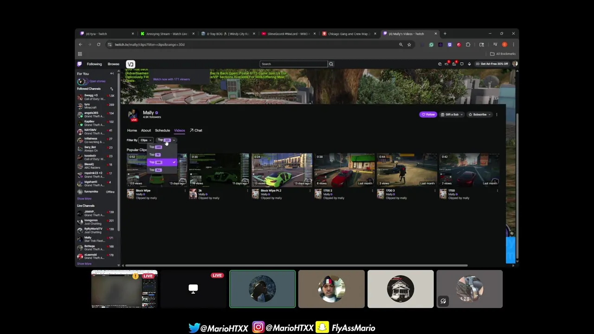
Task: Bookmark this page with the star
Action: (409, 45)
